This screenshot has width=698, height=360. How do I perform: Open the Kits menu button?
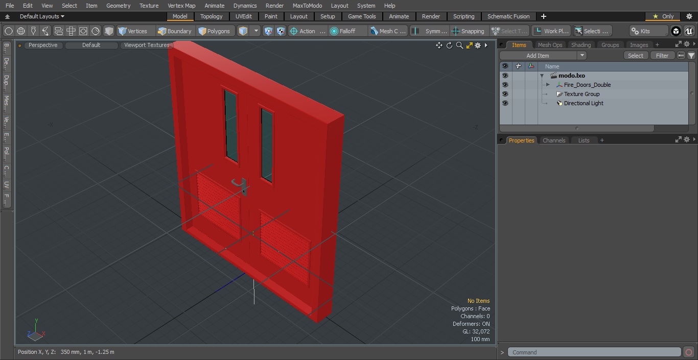(x=648, y=31)
